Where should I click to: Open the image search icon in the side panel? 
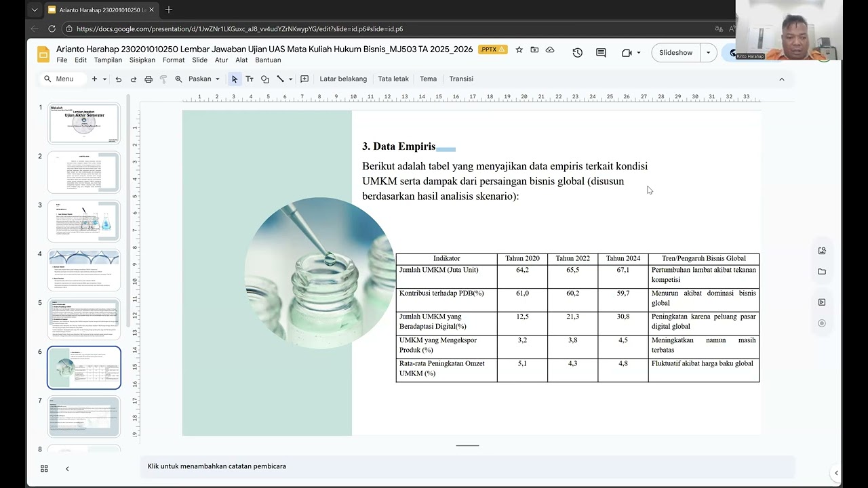point(822,251)
